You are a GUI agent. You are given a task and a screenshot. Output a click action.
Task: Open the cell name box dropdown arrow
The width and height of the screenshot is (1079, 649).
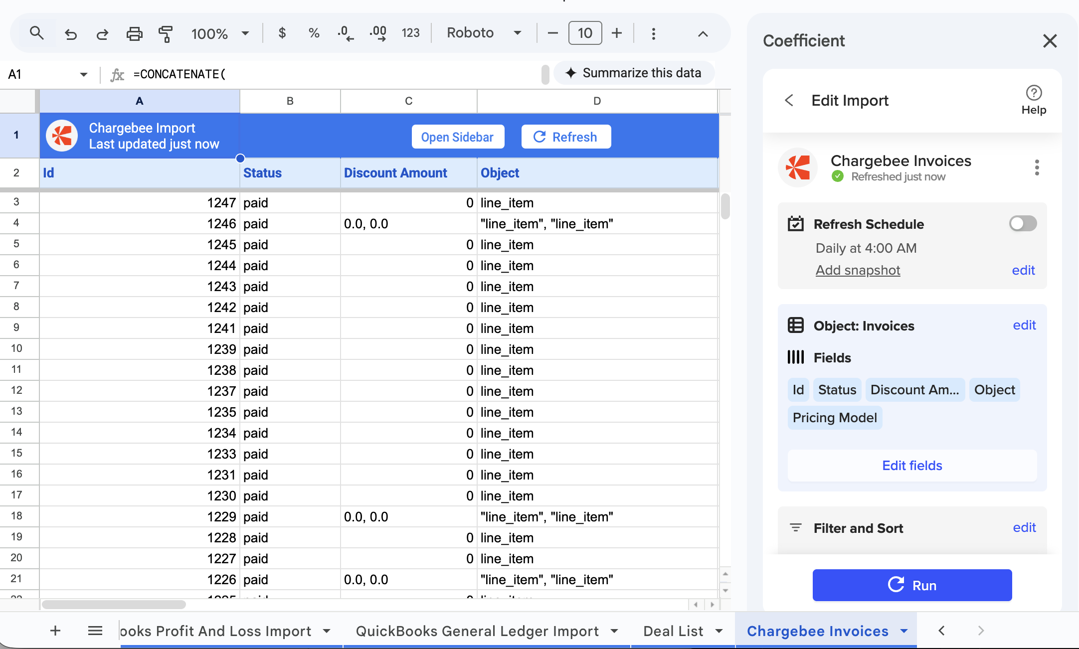coord(83,75)
